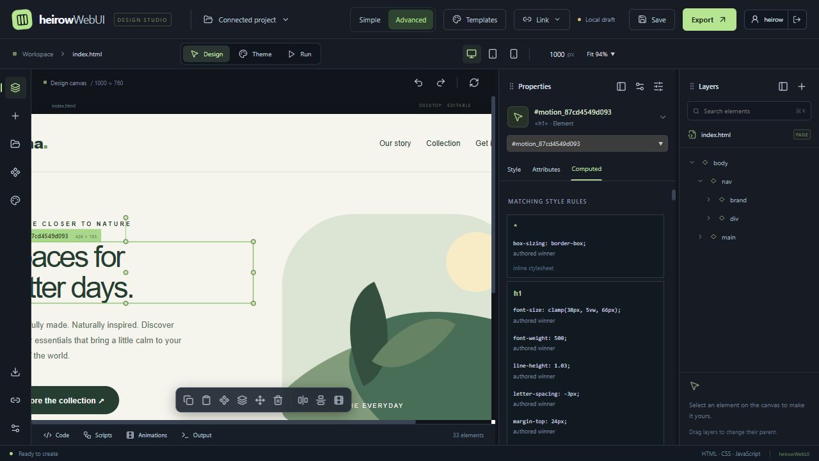Viewport: 819px width, 461px height.
Task: Open the #motion_87cd4549d093 selector dropdown
Action: click(x=587, y=144)
